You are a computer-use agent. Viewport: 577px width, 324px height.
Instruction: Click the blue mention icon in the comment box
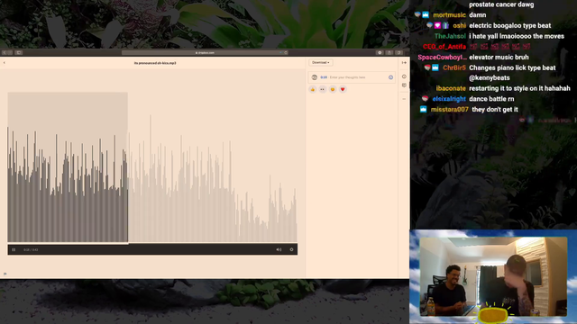pyautogui.click(x=390, y=77)
